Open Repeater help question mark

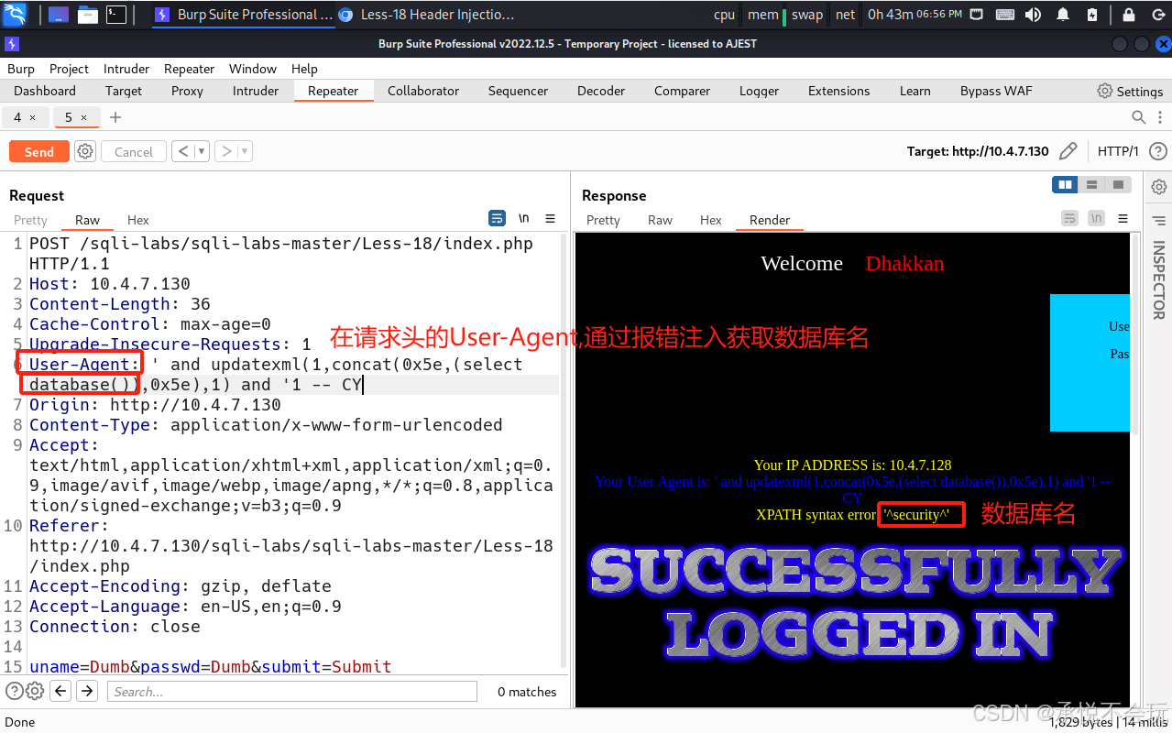click(x=1157, y=151)
